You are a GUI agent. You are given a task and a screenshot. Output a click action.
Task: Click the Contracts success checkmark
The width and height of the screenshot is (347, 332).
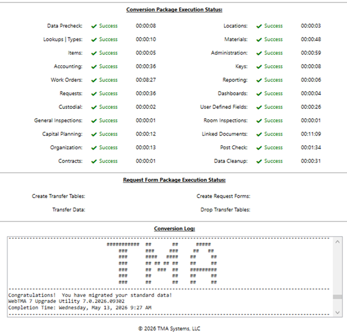coord(94,161)
